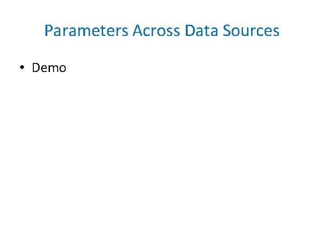Click the space between "Data" and "Sources"
This screenshot has width=324, height=243.
(x=220, y=31)
